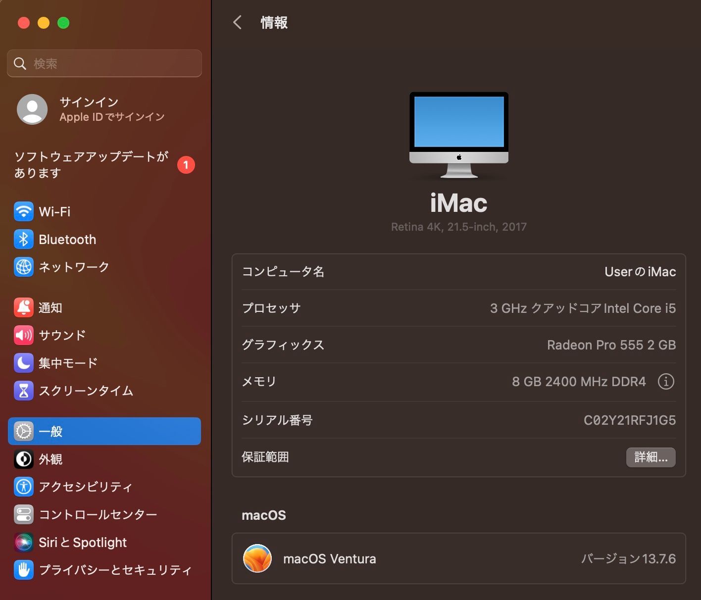Click the macOS Ventura logo icon
Screen dimensions: 701x600
[x=257, y=558]
